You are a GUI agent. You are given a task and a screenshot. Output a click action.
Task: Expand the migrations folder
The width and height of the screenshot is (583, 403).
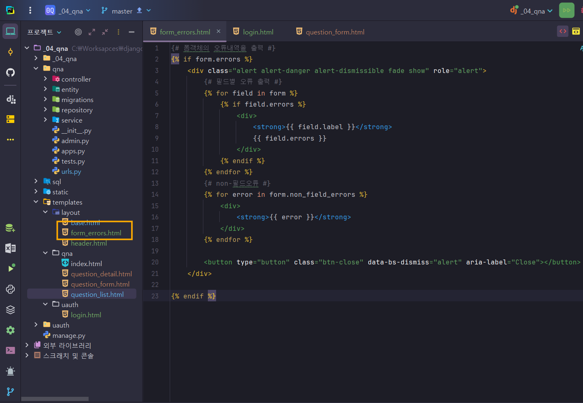click(x=45, y=99)
